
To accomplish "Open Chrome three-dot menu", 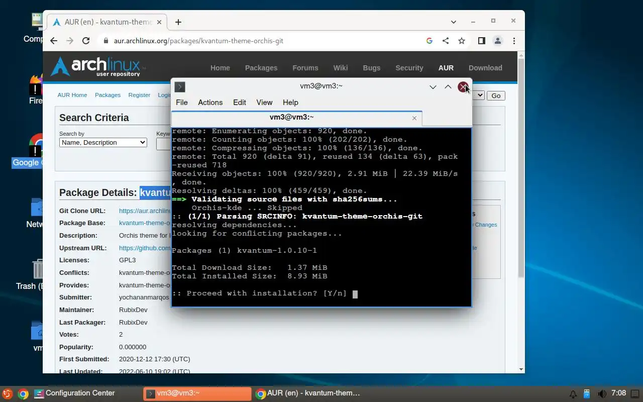I will coord(514,41).
